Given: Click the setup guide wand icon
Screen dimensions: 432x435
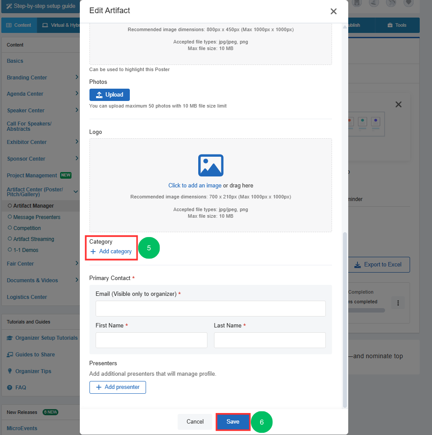Looking at the screenshot, I should coord(9,6).
